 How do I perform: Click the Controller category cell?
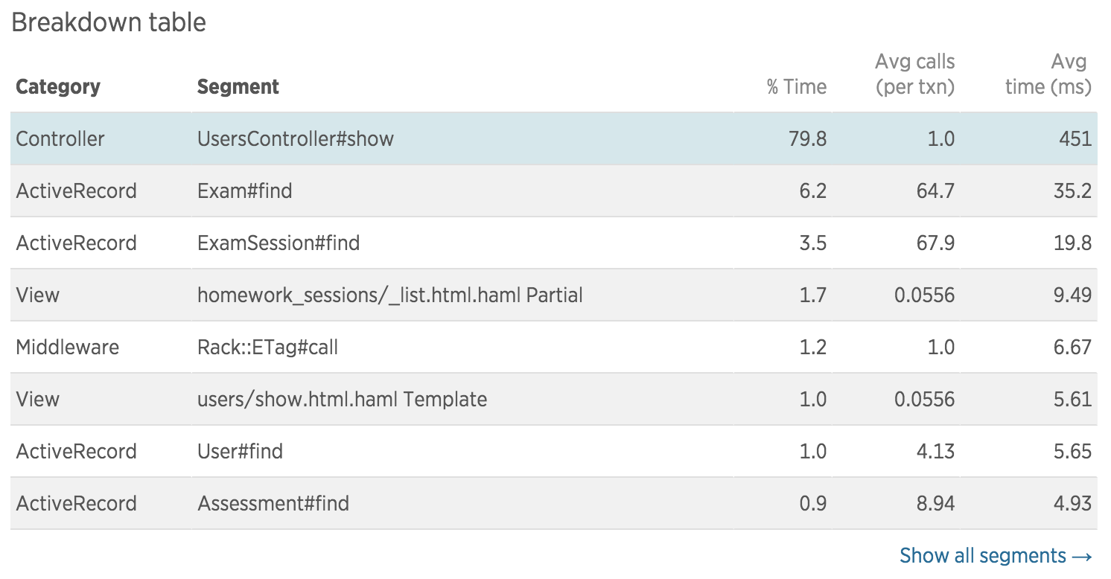pyautogui.click(x=60, y=139)
